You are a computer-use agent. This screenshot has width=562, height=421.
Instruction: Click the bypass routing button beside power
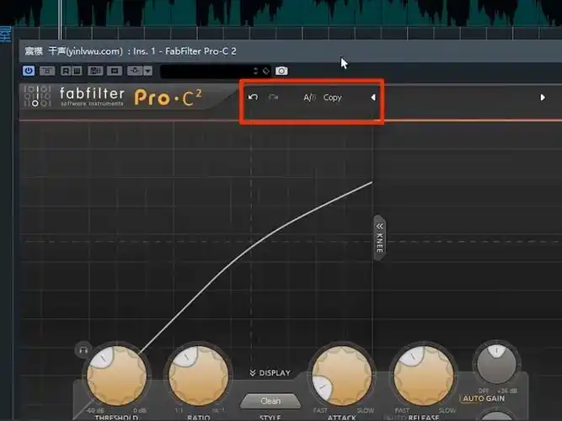click(x=47, y=71)
